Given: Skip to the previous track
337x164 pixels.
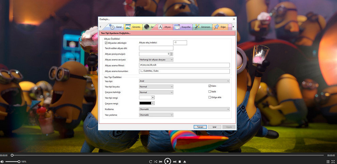Looking at the screenshot, I should (160, 162).
